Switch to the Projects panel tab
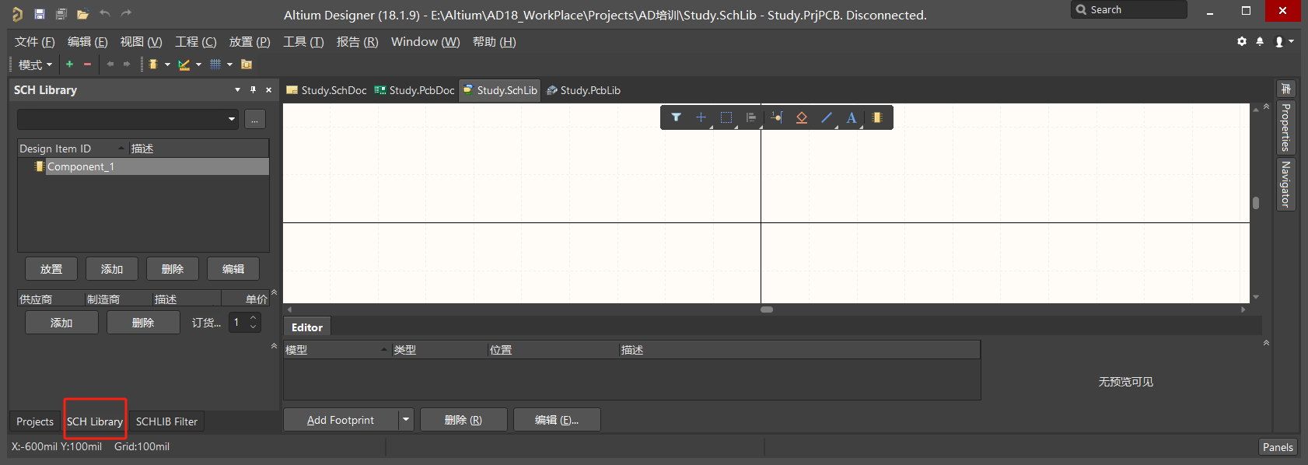 [35, 421]
